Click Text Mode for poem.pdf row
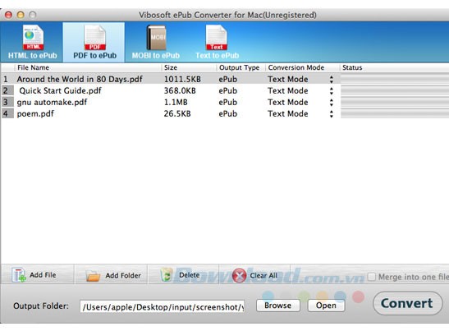The width and height of the screenshot is (449, 331). pos(288,114)
